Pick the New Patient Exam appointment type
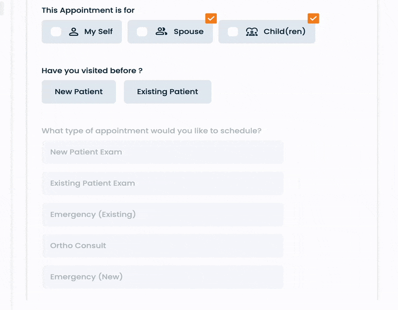This screenshot has height=310, width=398. point(163,152)
